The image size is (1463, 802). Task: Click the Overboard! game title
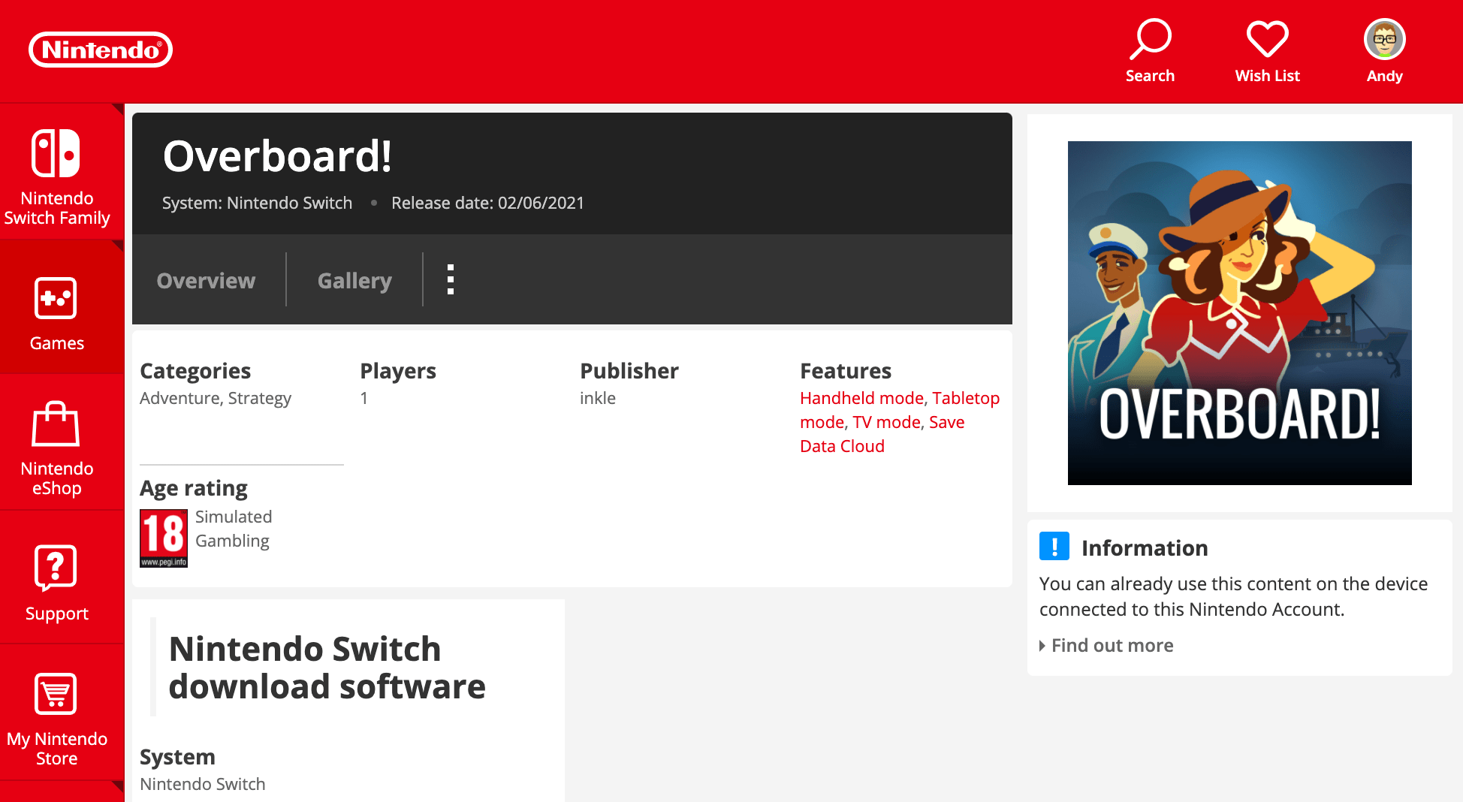click(277, 155)
